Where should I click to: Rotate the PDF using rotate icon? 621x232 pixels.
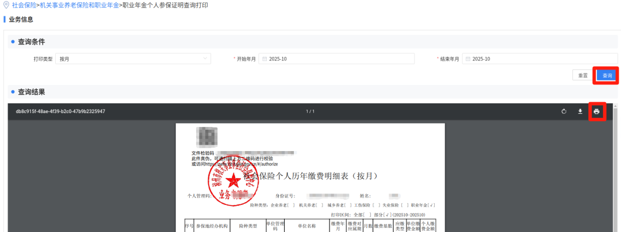pyautogui.click(x=564, y=111)
